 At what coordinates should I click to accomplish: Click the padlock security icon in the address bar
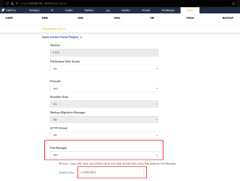(x=12, y=3)
